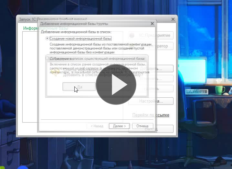This screenshot has width=232, height=169.
Task: Open 'Конфигуратор' from the launcher window
Action: pos(151,46)
